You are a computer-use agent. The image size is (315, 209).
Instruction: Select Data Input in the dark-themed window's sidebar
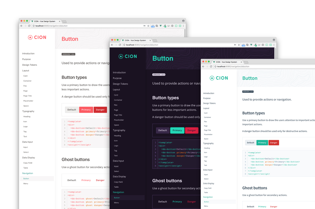click(x=118, y=161)
